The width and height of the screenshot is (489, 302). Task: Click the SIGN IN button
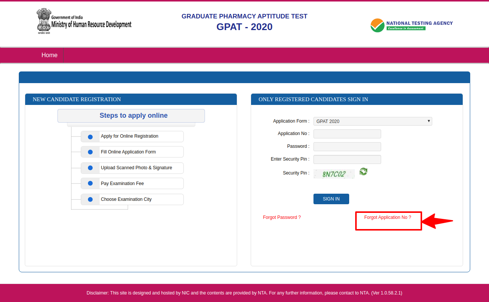pyautogui.click(x=331, y=199)
